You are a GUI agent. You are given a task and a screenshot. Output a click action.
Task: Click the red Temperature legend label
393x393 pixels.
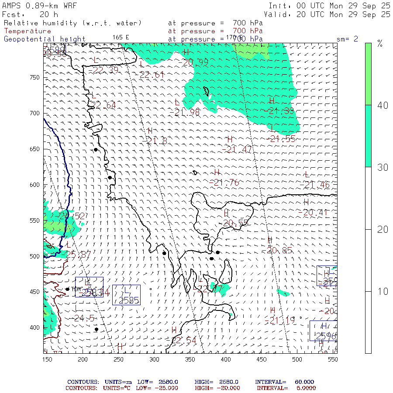click(x=28, y=31)
